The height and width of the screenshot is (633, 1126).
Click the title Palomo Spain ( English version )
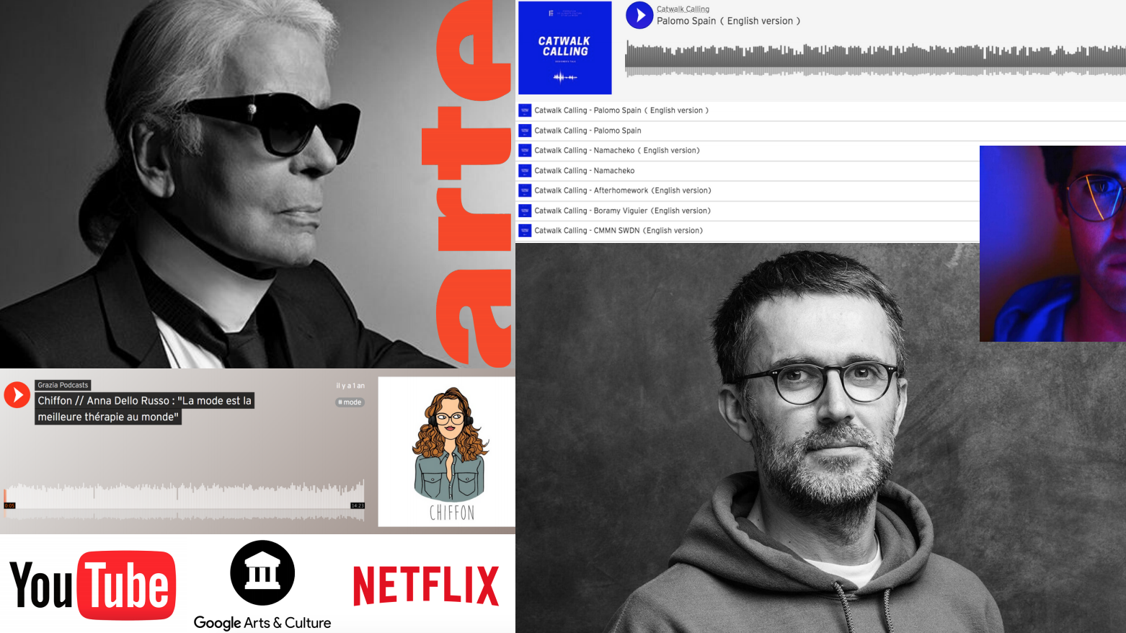coord(728,21)
